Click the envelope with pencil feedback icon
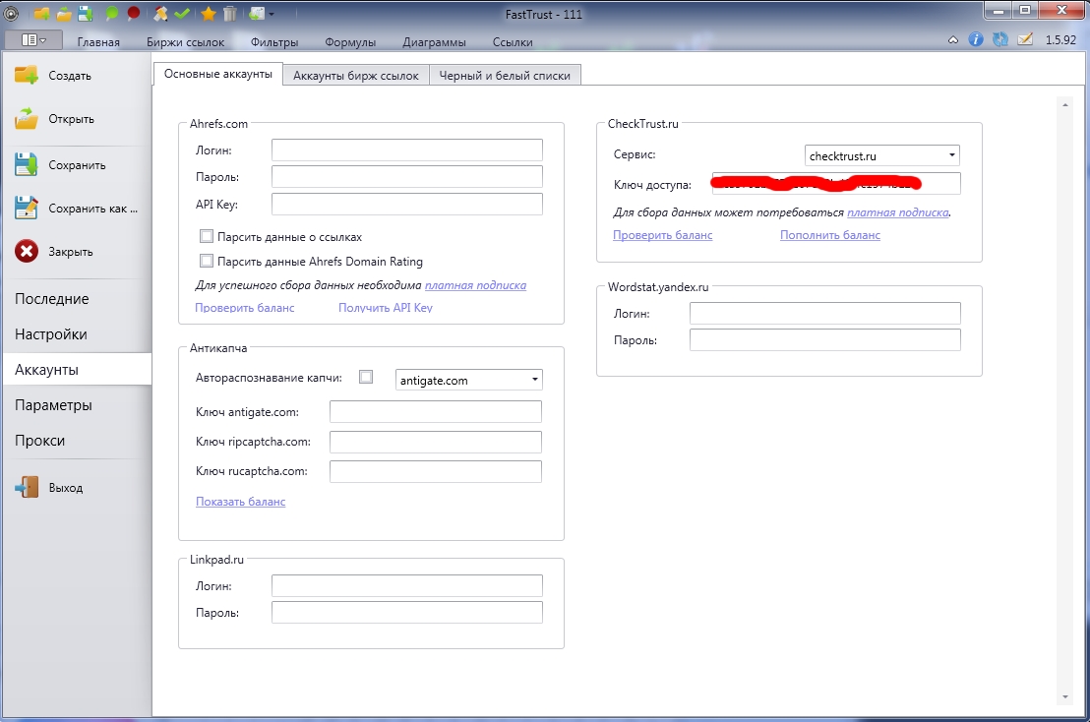 (1025, 39)
